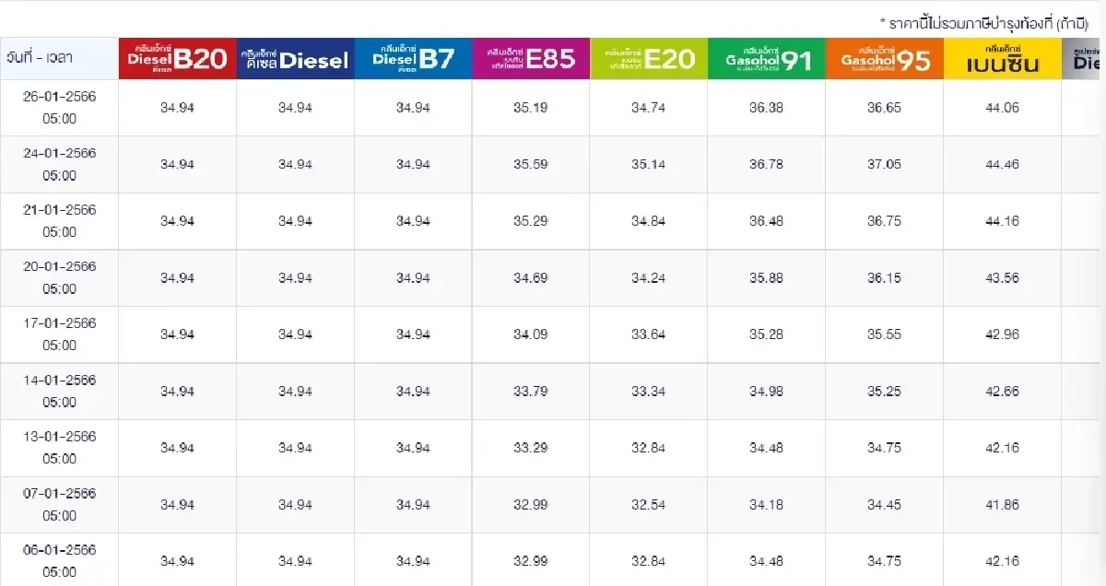
Task: Click the Diesel B20 fuel header icon
Action: pyautogui.click(x=177, y=59)
